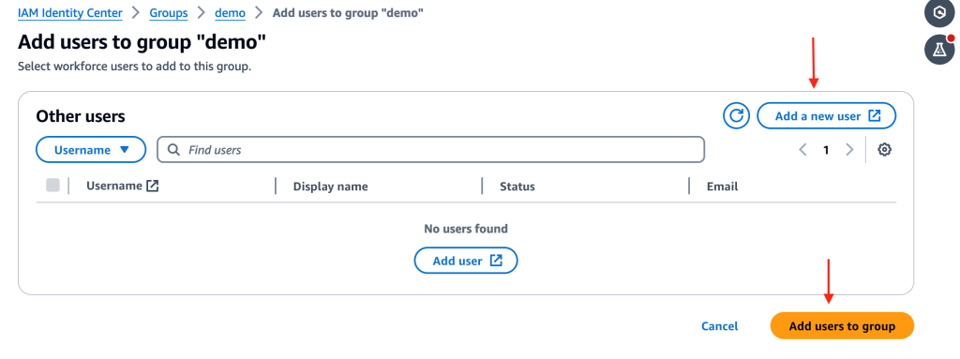Open IAM Identity Center breadcrumb link
The height and width of the screenshot is (359, 960).
[69, 12]
